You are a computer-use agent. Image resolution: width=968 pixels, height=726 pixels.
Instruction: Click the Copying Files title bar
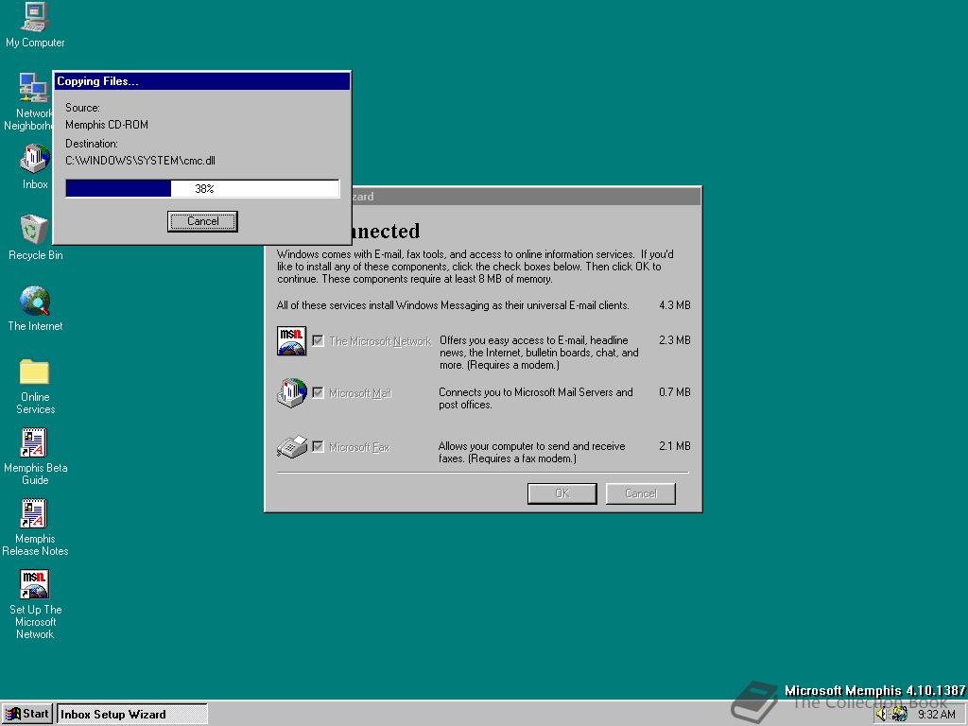click(x=202, y=81)
